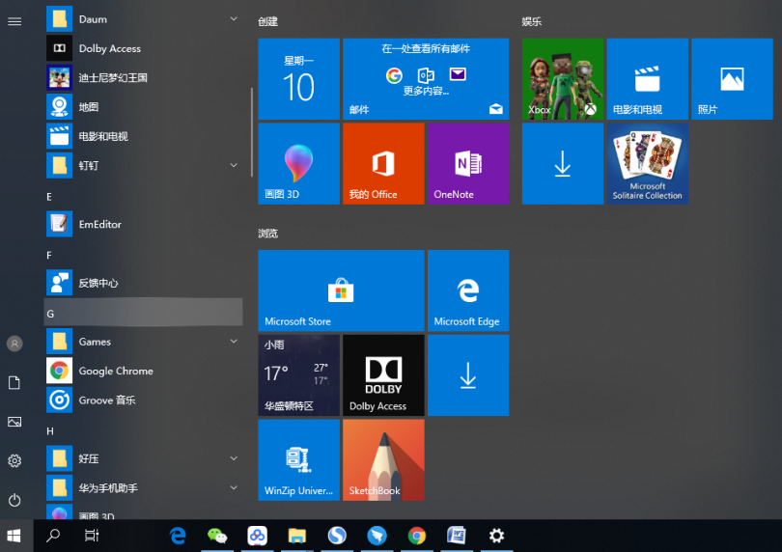Expand the Daum folder chevron
Screen dimensions: 782x552
[x=234, y=19]
